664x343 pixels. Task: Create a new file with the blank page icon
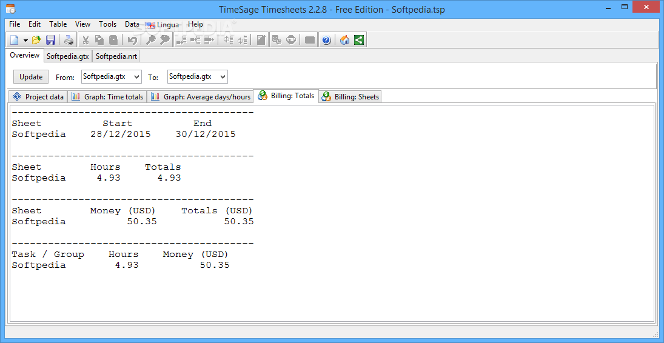click(x=15, y=40)
